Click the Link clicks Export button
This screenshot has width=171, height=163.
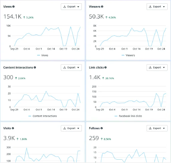point(157,68)
